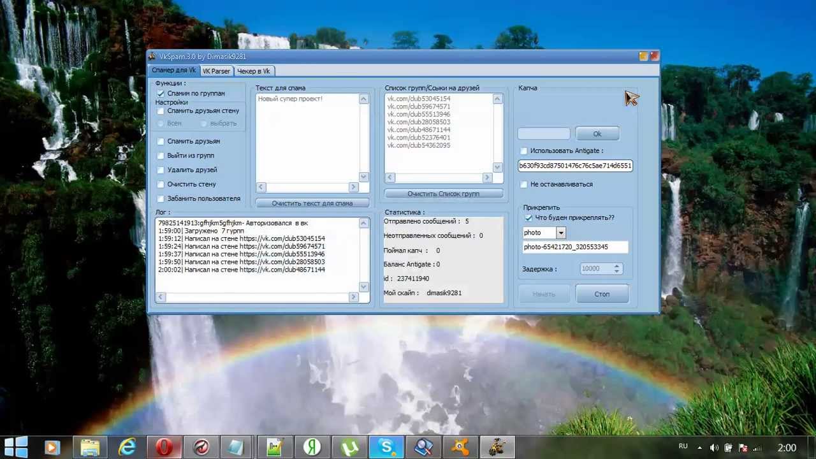This screenshot has width=816, height=459.
Task: Click the taskbar clock showing 2:00
Action: point(787,448)
